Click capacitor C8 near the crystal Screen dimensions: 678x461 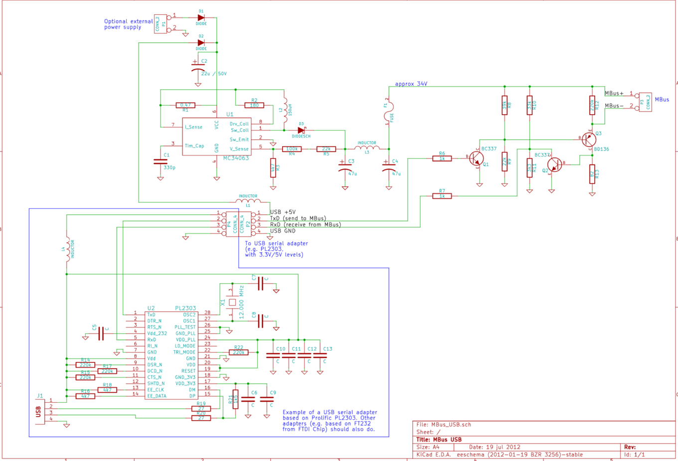pos(260,321)
